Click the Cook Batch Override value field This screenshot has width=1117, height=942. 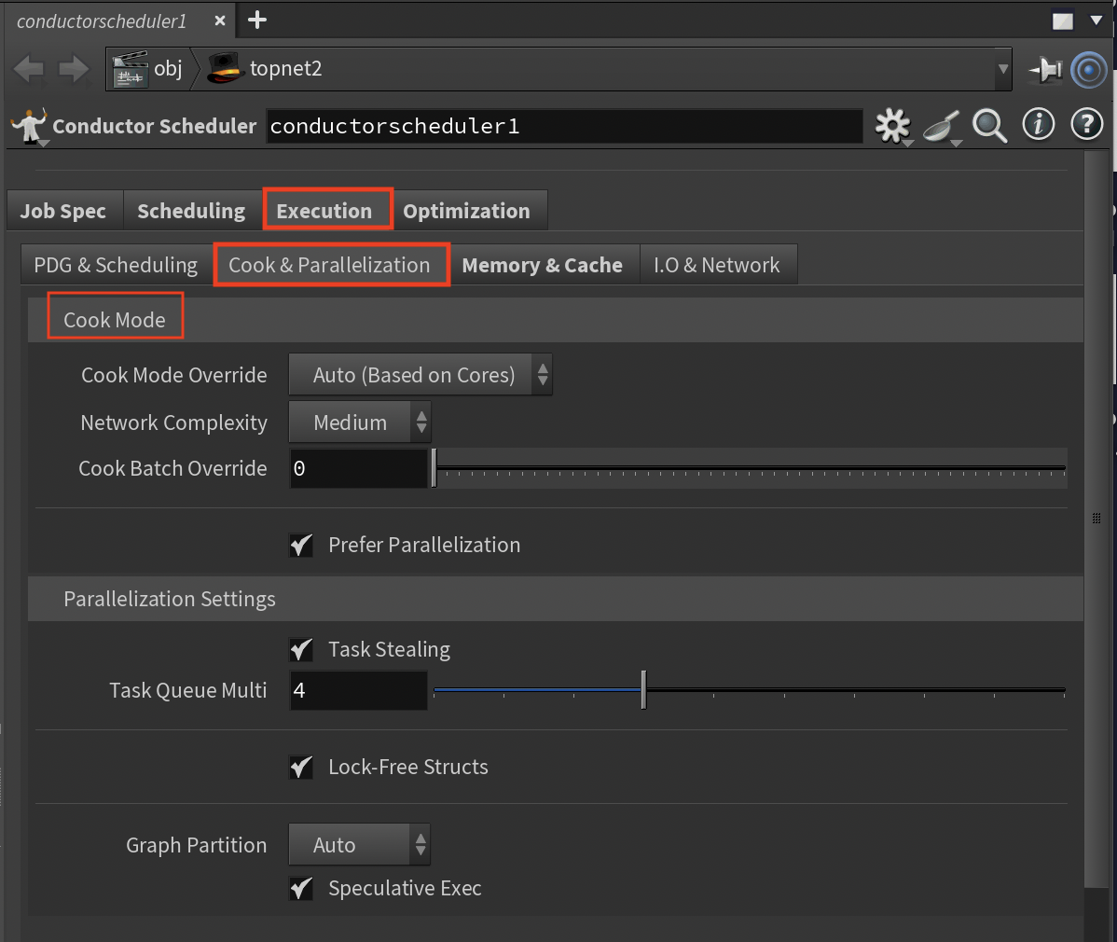358,469
